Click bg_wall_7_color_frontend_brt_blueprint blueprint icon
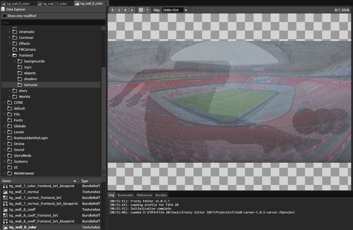Screen dimensions: 353x230 point(5,186)
